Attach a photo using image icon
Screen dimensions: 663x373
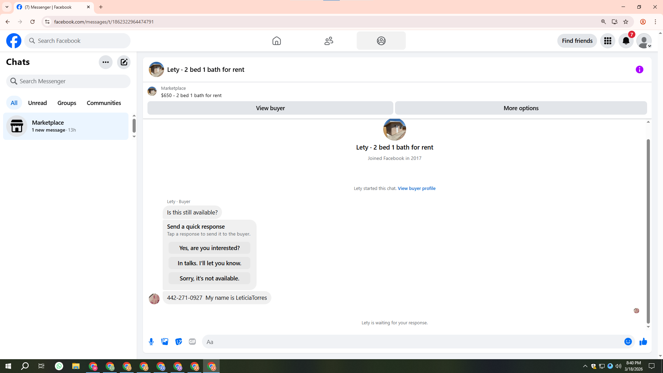coord(165,342)
